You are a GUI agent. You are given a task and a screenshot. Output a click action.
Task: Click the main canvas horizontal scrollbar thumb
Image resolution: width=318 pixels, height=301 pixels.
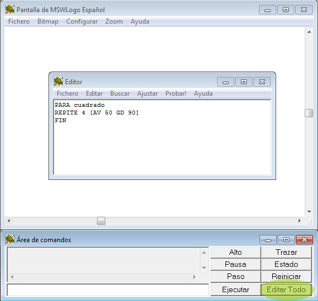click(101, 221)
